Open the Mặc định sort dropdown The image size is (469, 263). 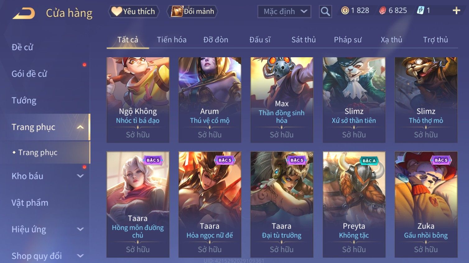[284, 12]
